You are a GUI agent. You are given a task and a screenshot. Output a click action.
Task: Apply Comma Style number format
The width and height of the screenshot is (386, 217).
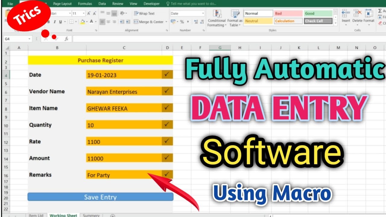pos(188,22)
